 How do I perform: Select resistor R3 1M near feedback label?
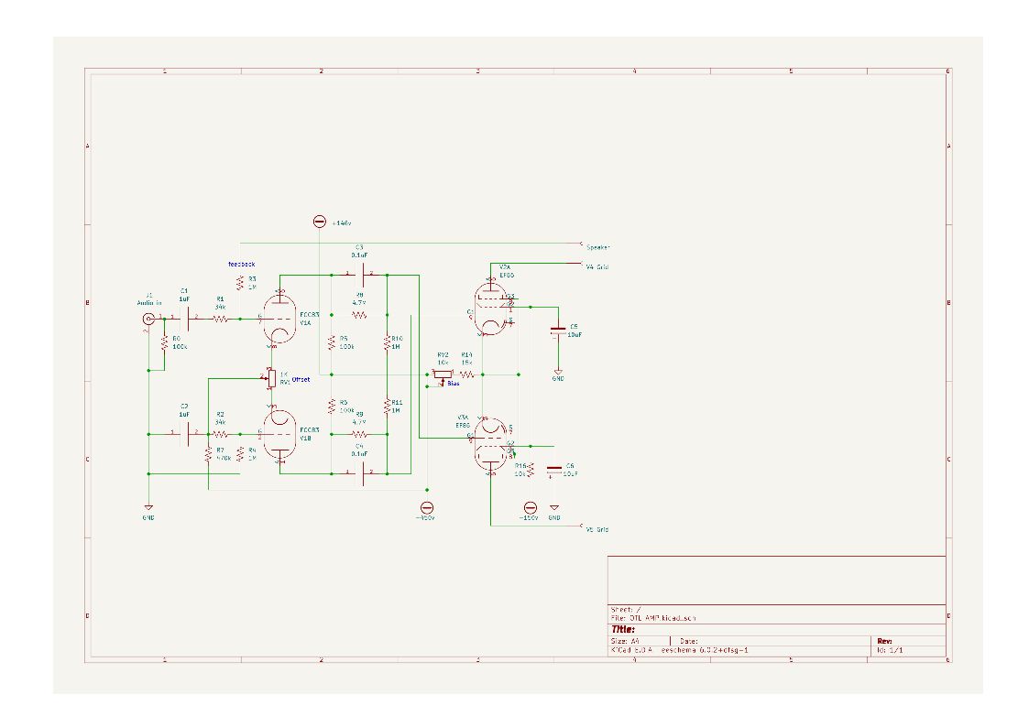pos(240,283)
